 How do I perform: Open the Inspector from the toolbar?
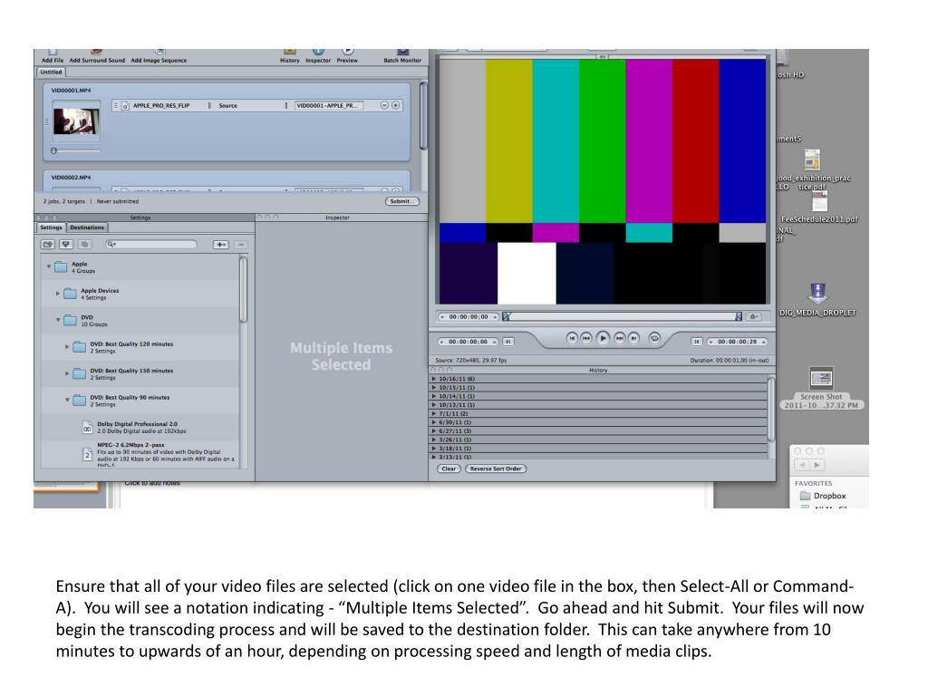tap(318, 56)
